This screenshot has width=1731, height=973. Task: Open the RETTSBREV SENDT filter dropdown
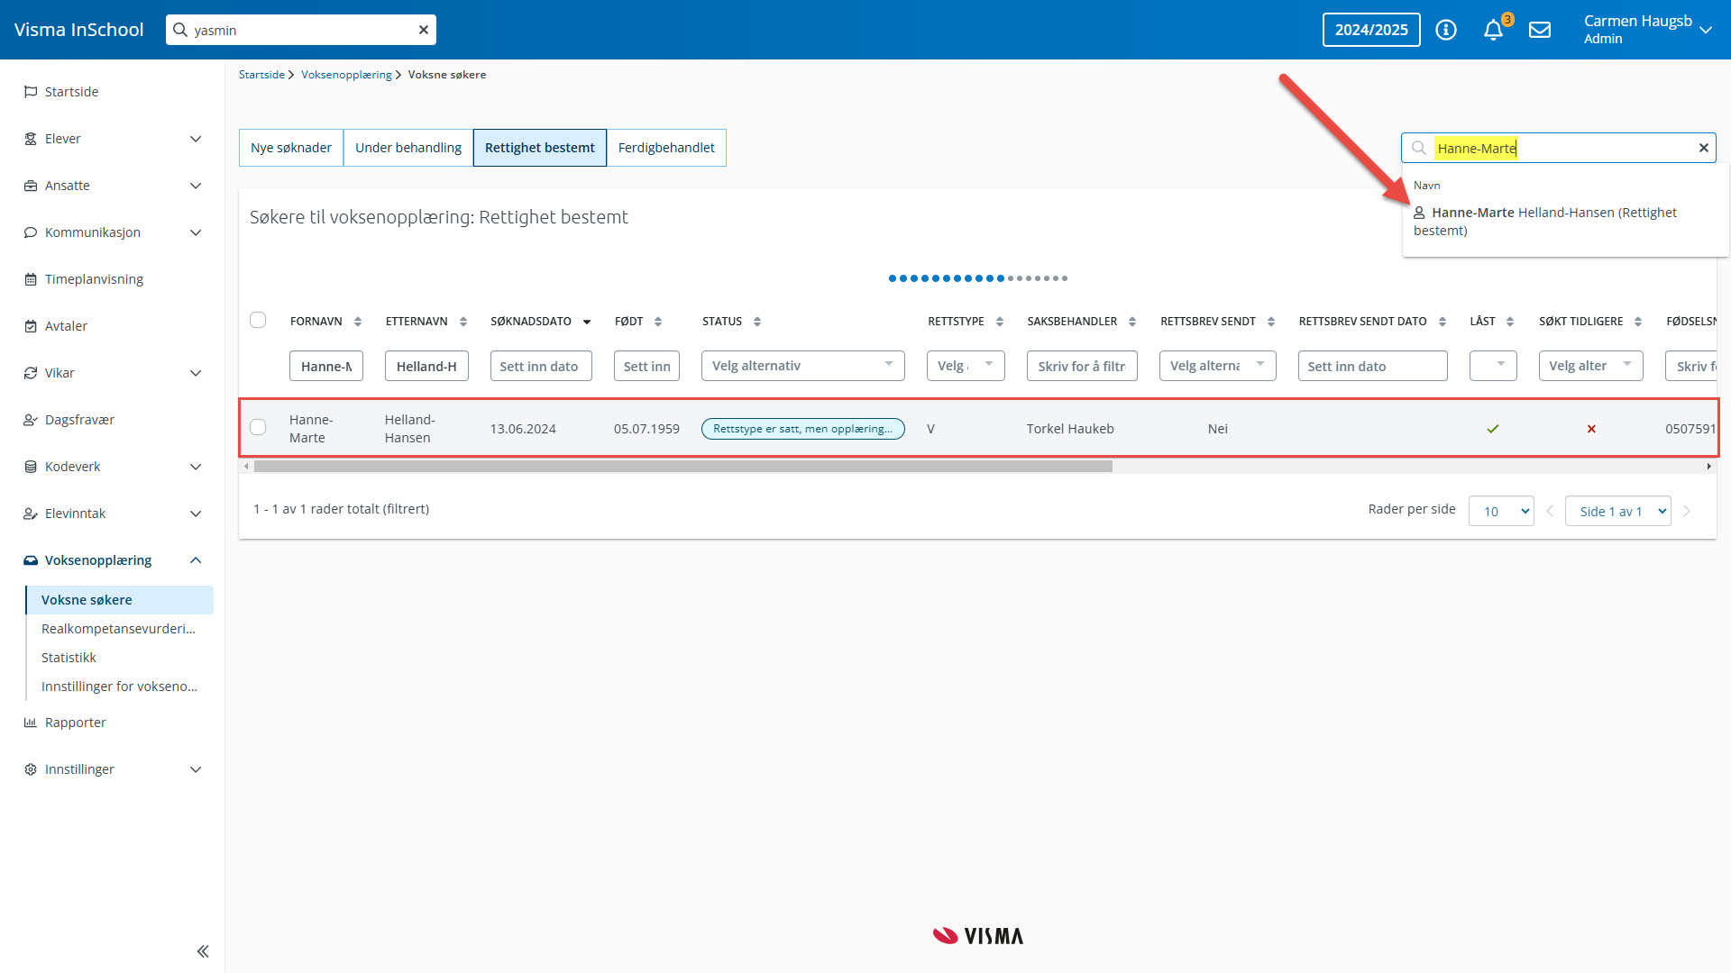[x=1217, y=366]
